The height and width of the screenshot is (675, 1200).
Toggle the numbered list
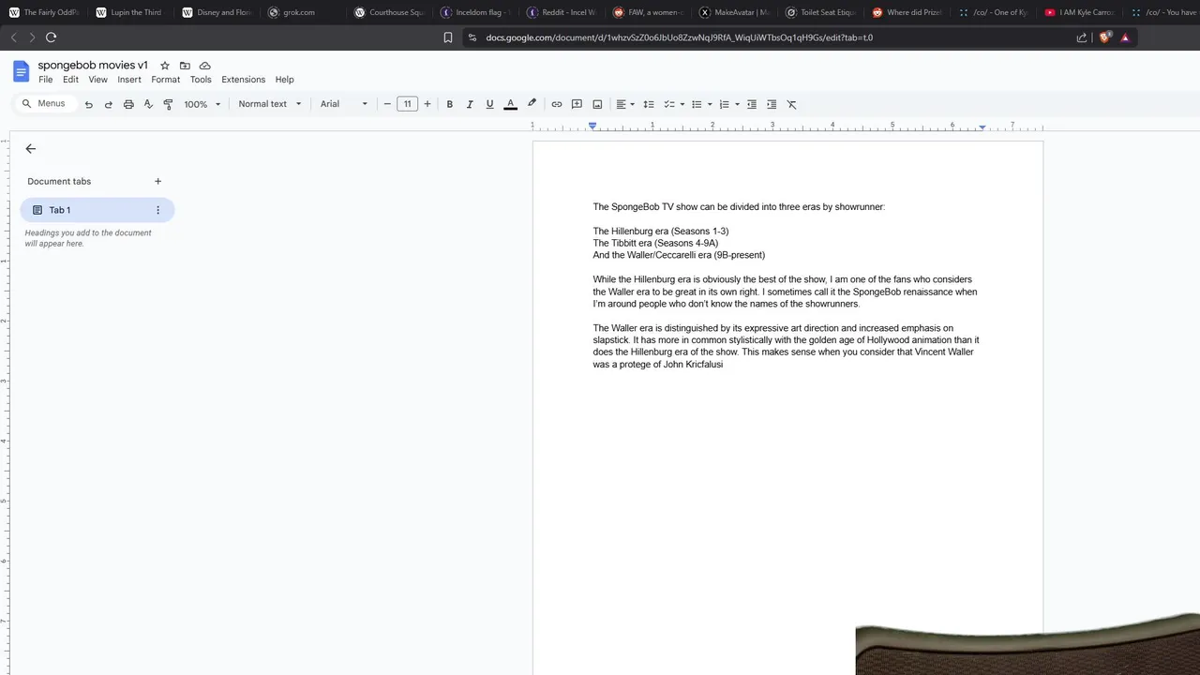[x=724, y=104]
